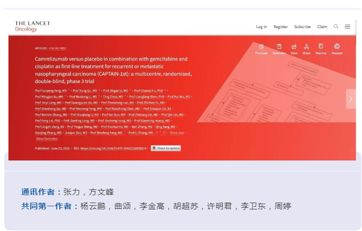Screen dimensions: 362x231
Task: Open author Prof Hui Wu, MD
Action: (179, 97)
